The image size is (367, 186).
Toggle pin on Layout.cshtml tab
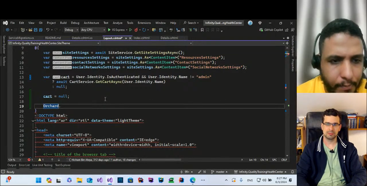click(126, 38)
